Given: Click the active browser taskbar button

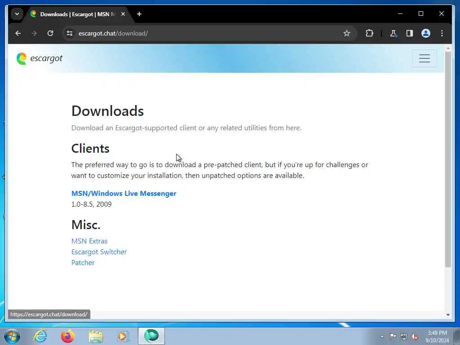Looking at the screenshot, I should [x=151, y=336].
